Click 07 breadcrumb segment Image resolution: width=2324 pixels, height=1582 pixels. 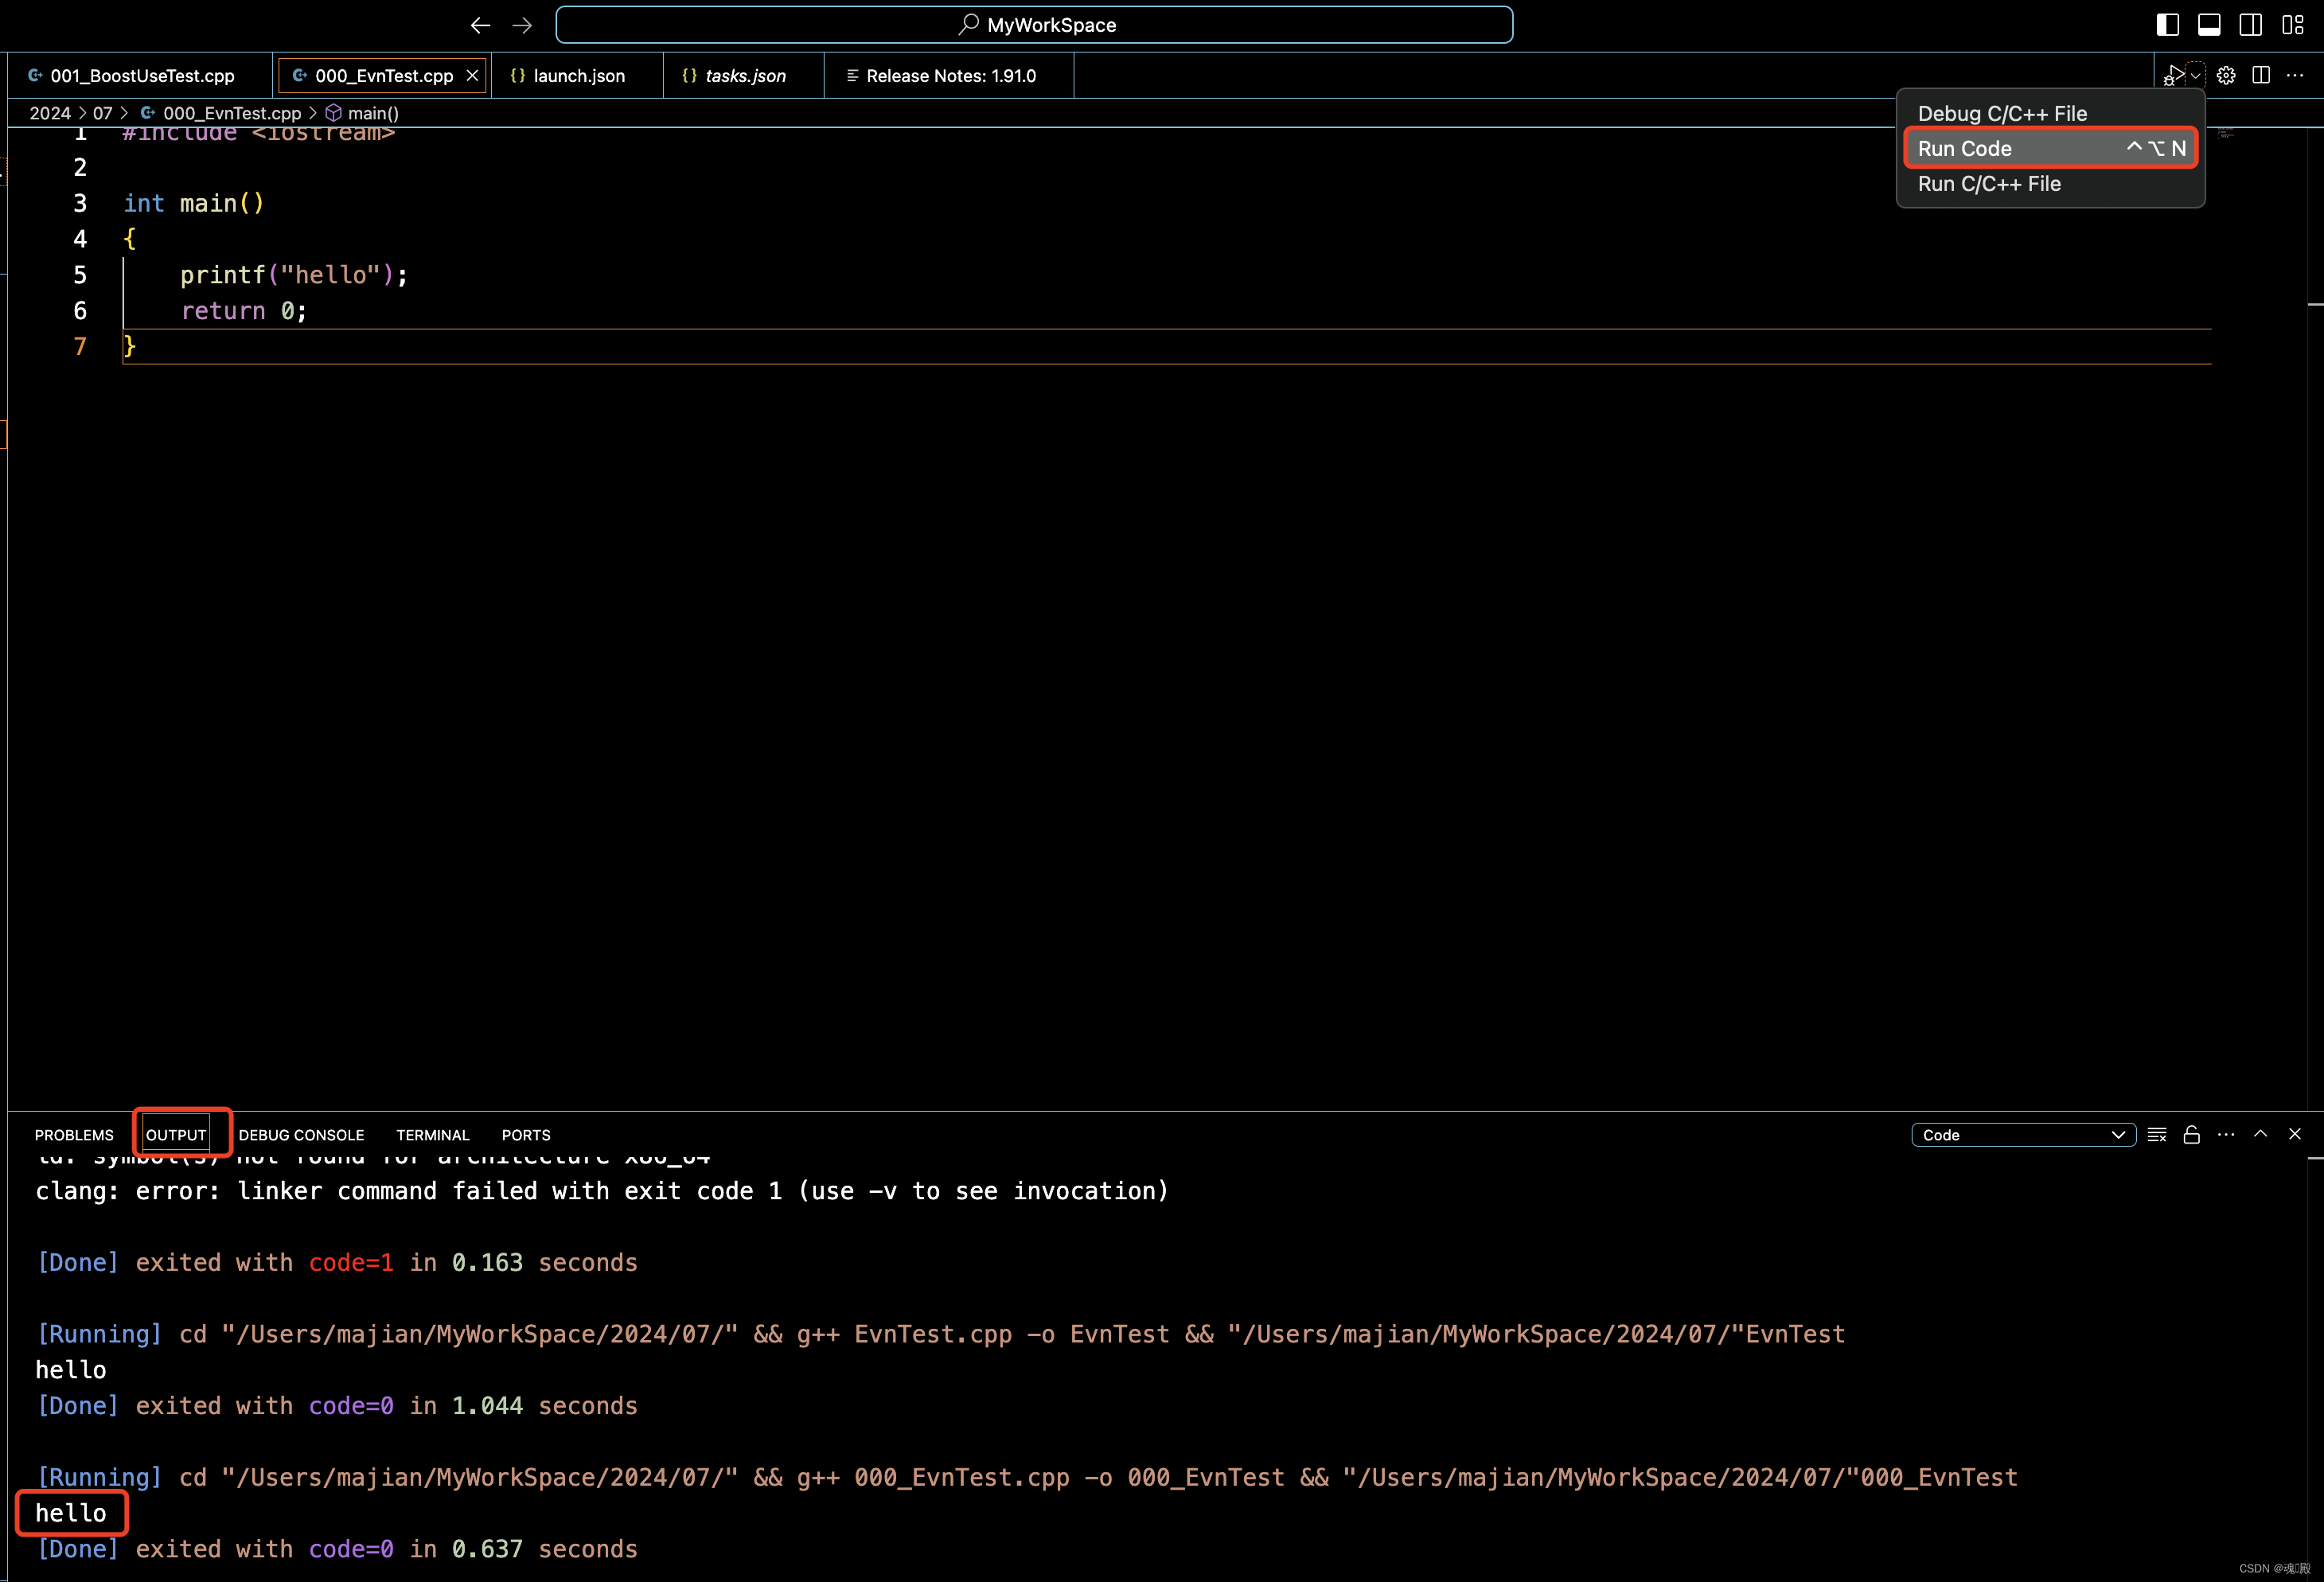click(x=103, y=113)
